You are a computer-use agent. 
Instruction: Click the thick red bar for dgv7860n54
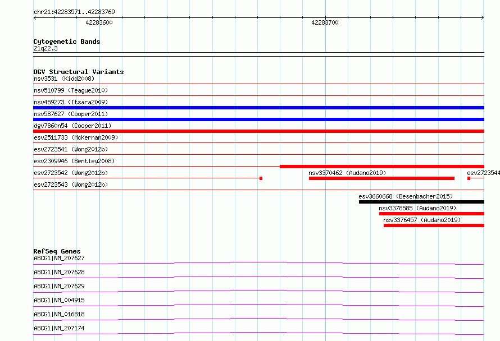(x=258, y=131)
